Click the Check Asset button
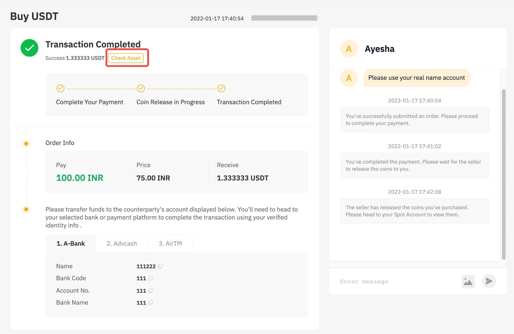The height and width of the screenshot is (334, 514). 126,58
